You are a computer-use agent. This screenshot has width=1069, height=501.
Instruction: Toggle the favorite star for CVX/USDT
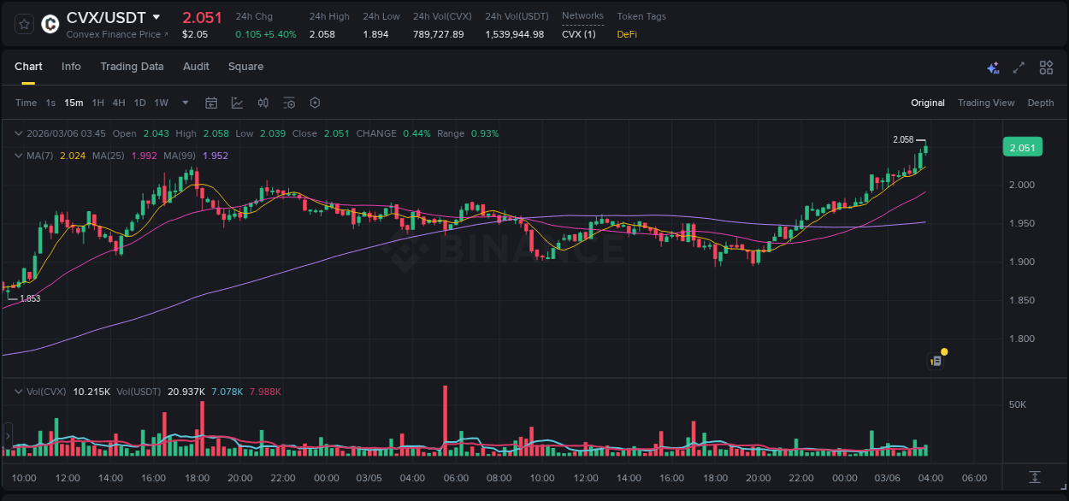point(24,25)
